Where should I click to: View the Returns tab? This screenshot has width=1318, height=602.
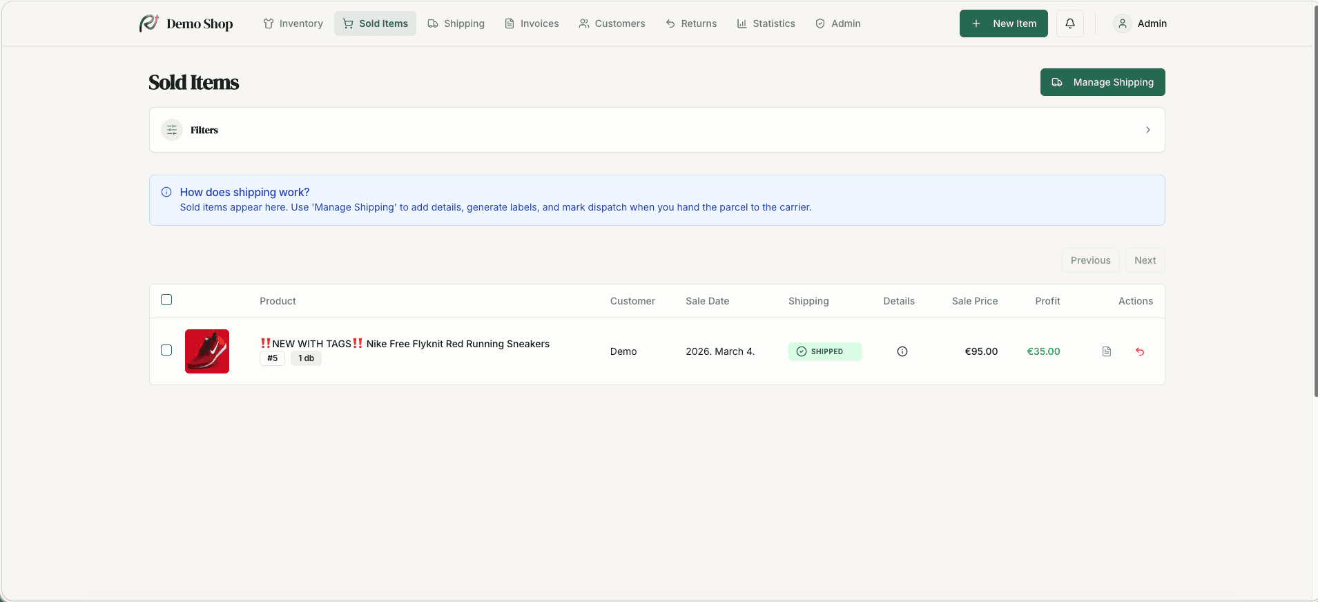tap(691, 23)
